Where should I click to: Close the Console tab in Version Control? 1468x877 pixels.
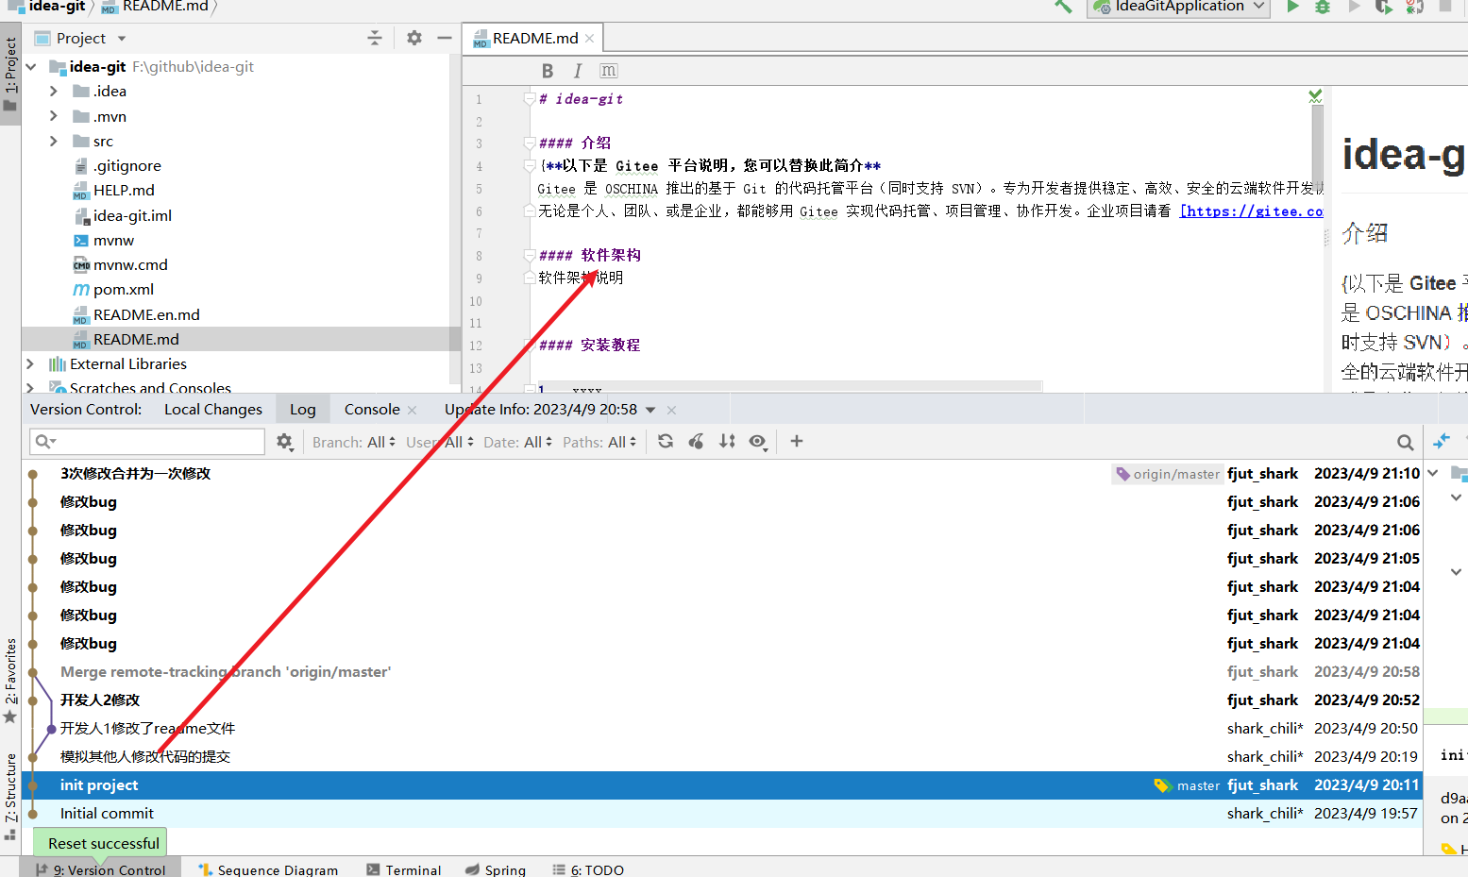point(412,410)
